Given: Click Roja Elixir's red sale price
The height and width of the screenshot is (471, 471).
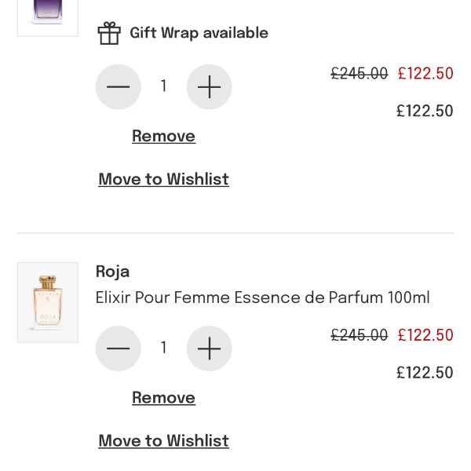Looking at the screenshot, I should 425,335.
